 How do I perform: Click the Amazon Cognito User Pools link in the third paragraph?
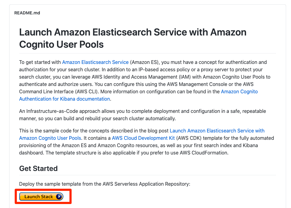click(x=50, y=138)
